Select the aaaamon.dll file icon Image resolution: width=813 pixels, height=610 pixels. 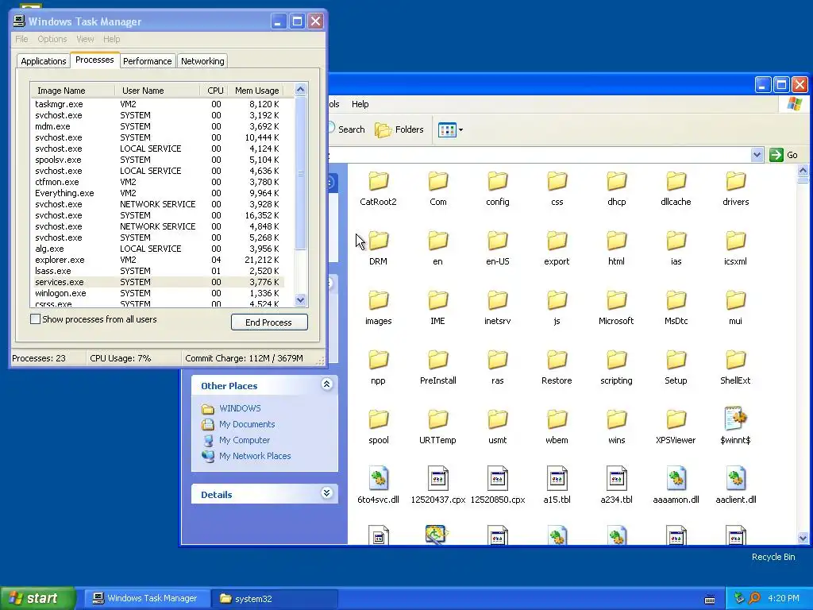676,478
